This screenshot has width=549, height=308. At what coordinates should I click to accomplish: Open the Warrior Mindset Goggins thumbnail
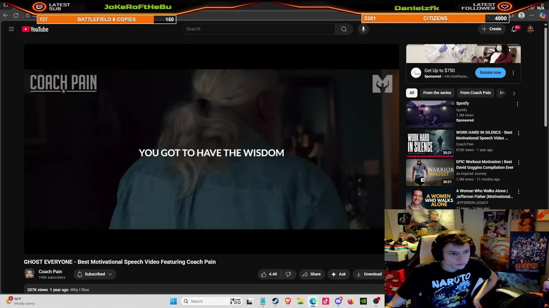(x=430, y=172)
